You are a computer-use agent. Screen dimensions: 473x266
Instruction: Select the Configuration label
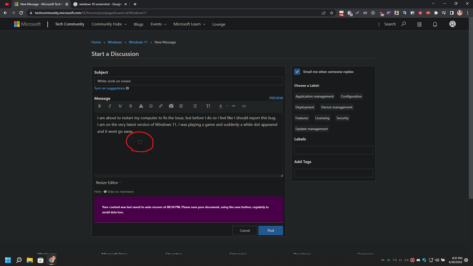[351, 97]
